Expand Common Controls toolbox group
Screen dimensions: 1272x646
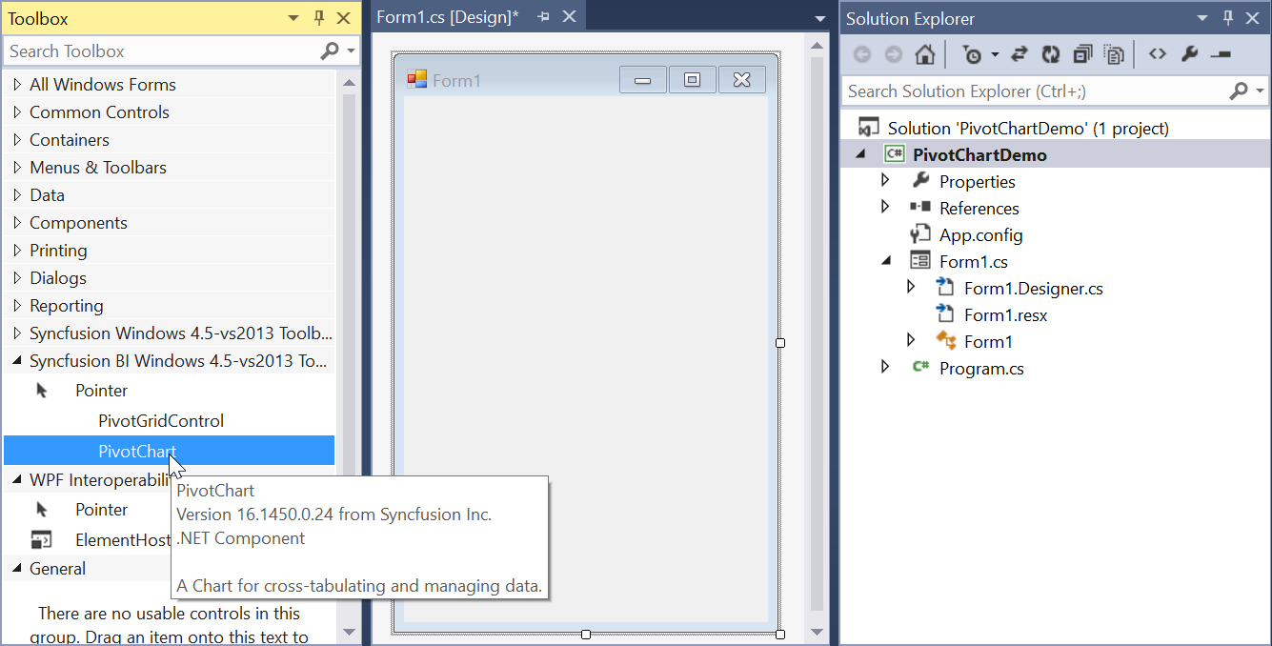(x=17, y=112)
